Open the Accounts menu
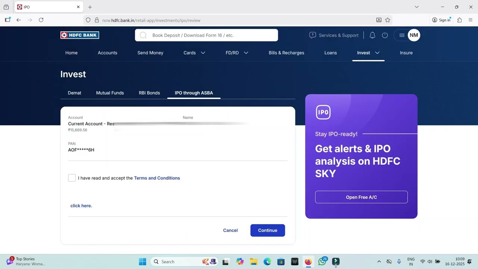Image resolution: width=478 pixels, height=269 pixels. point(108,53)
